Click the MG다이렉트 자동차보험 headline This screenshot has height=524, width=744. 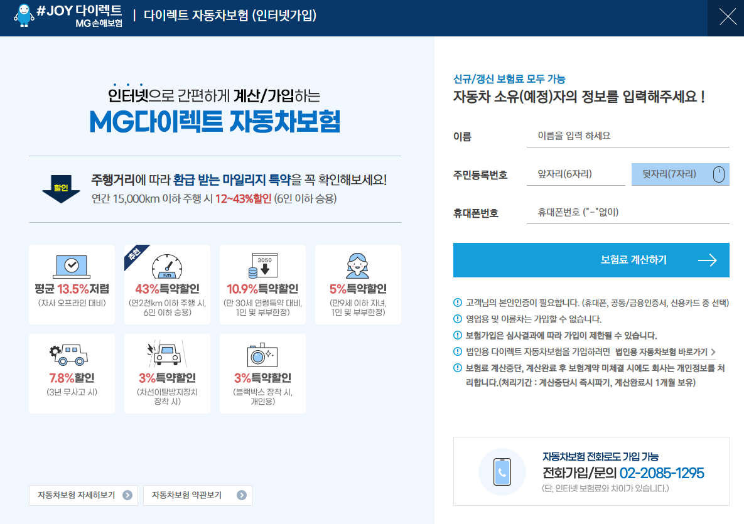pos(215,121)
